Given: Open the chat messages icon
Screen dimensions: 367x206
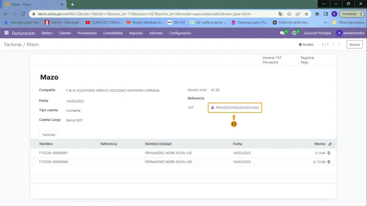Looking at the screenshot, I should click(x=282, y=33).
